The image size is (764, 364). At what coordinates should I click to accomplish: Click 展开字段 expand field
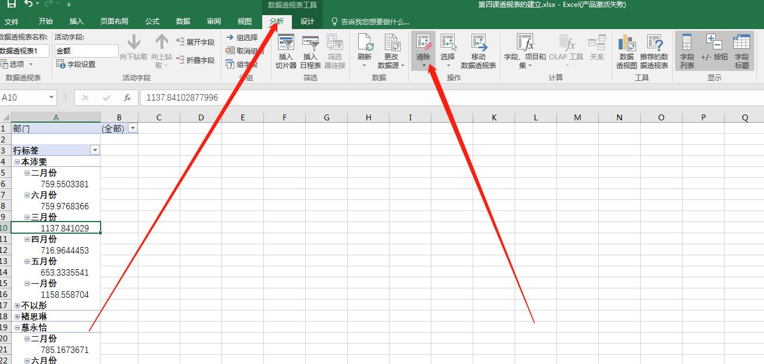pos(195,42)
